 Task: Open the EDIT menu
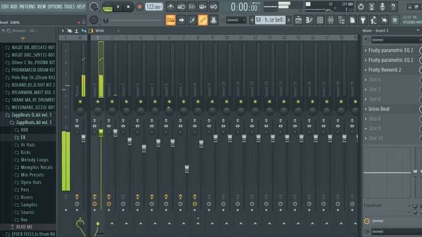pos(5,7)
